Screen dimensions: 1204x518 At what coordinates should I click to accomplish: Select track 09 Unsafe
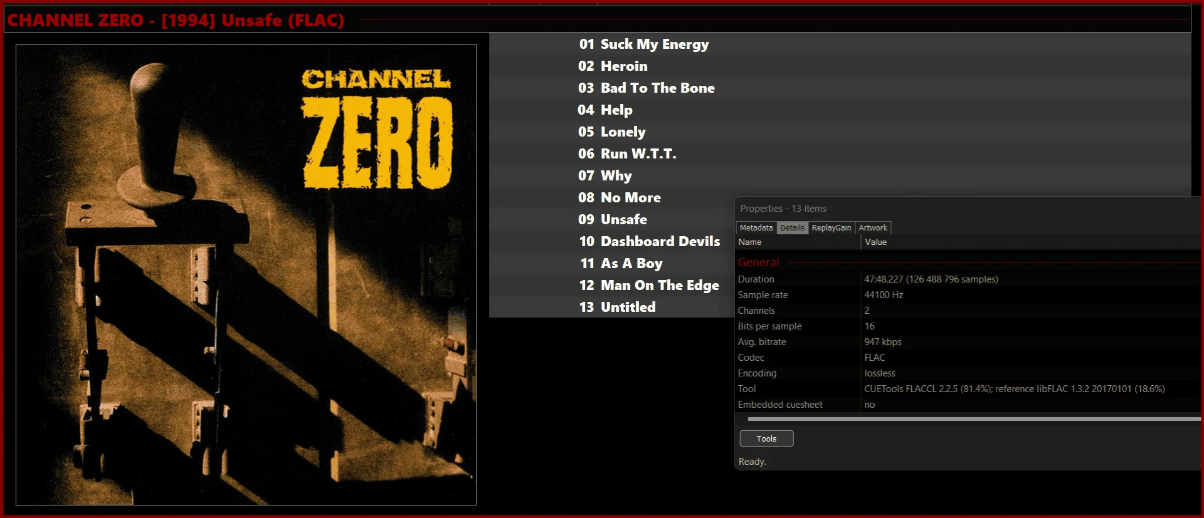pyautogui.click(x=613, y=220)
